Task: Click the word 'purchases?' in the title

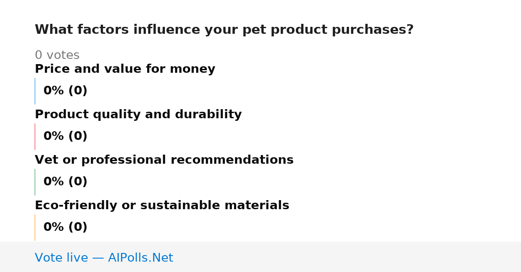Action: pos(373,30)
